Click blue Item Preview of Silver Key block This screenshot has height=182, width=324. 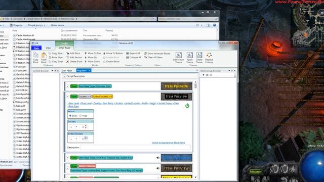[x=176, y=158]
